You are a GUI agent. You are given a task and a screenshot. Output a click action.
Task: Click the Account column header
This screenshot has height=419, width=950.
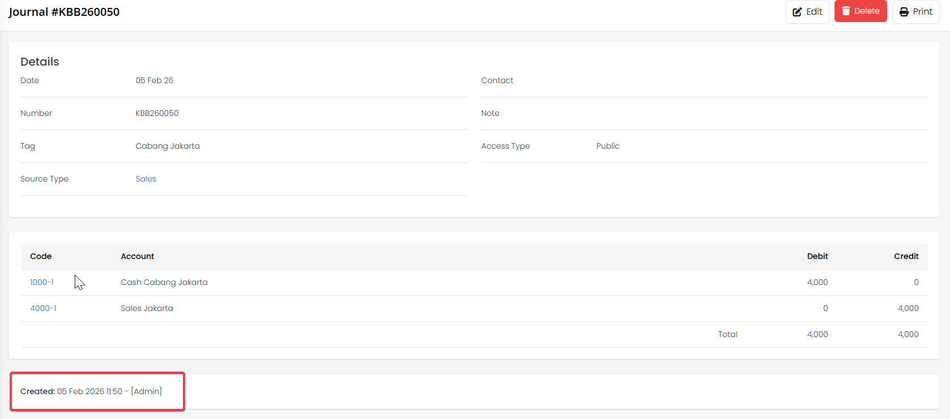[137, 256]
